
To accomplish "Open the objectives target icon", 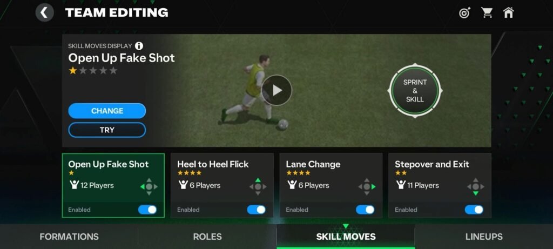I will (465, 14).
